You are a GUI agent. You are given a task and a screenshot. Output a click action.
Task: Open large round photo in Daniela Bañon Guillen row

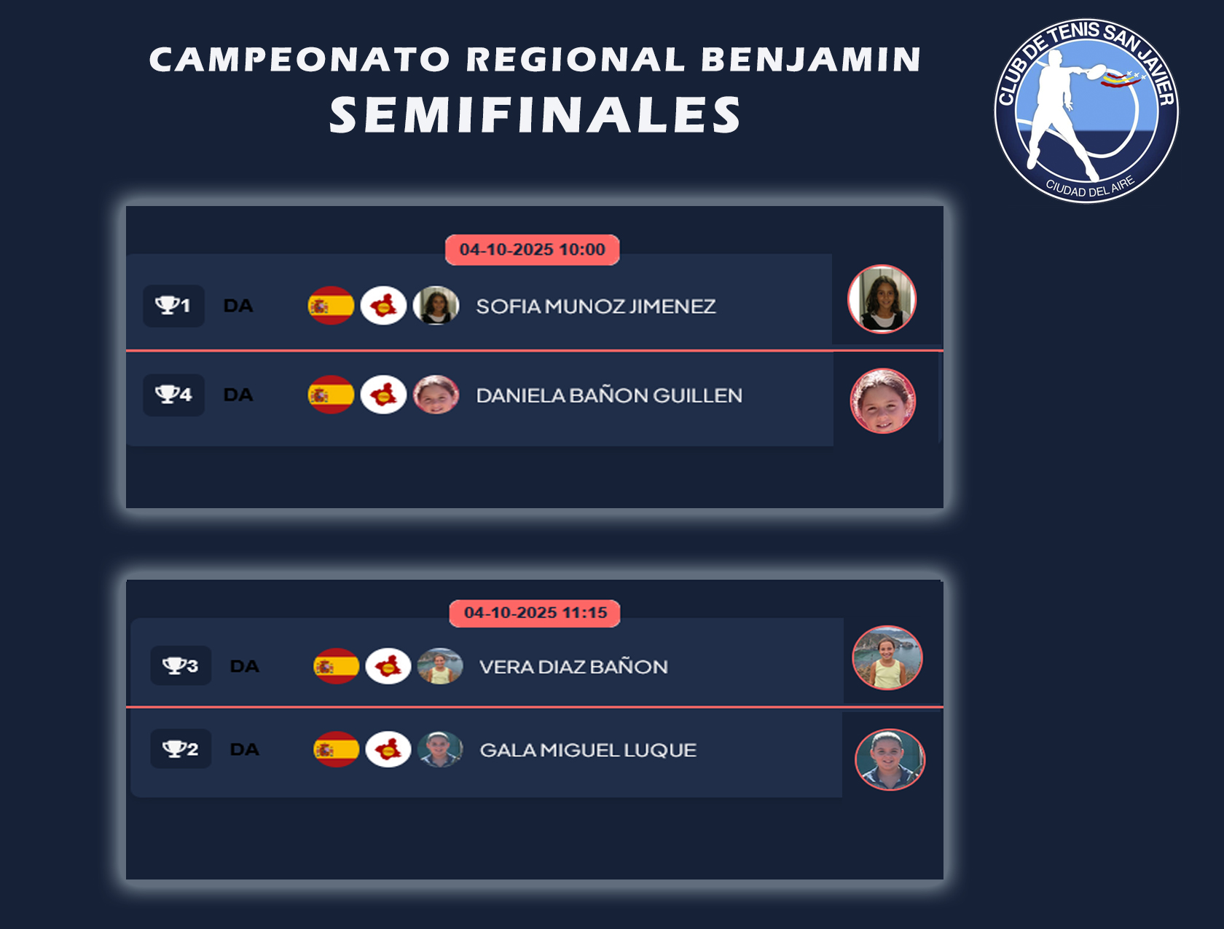pos(882,401)
